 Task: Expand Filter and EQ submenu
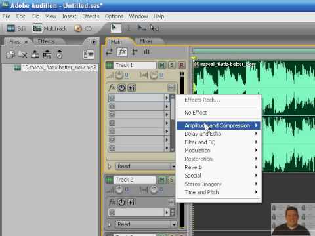point(219,142)
